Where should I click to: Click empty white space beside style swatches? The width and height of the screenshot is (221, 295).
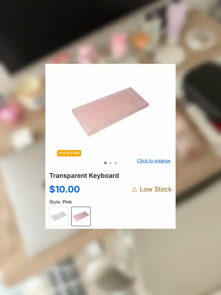[x=133, y=216]
